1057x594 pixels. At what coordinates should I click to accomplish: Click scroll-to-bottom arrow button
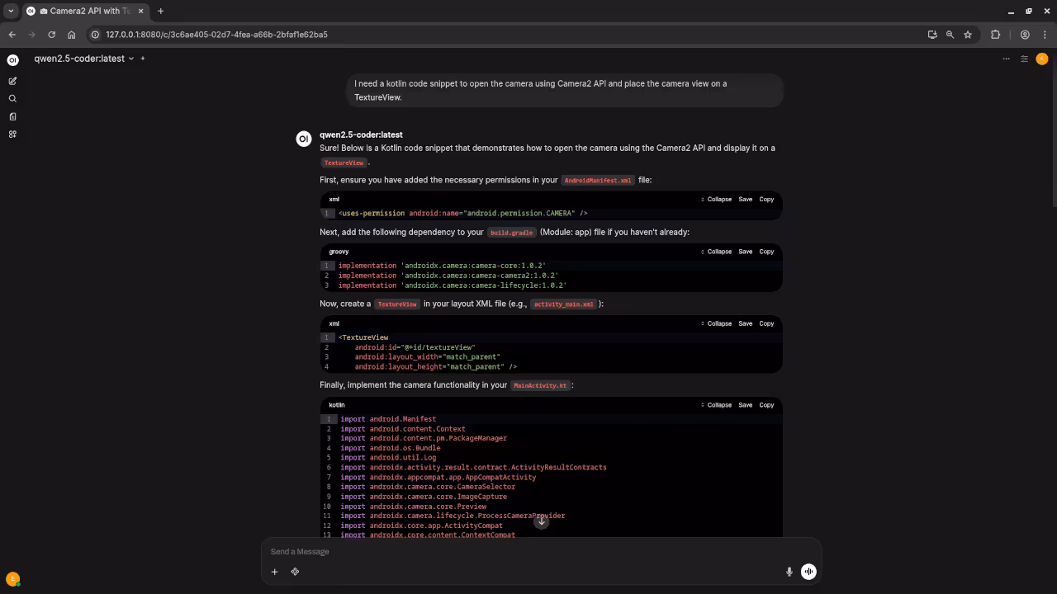coord(541,521)
